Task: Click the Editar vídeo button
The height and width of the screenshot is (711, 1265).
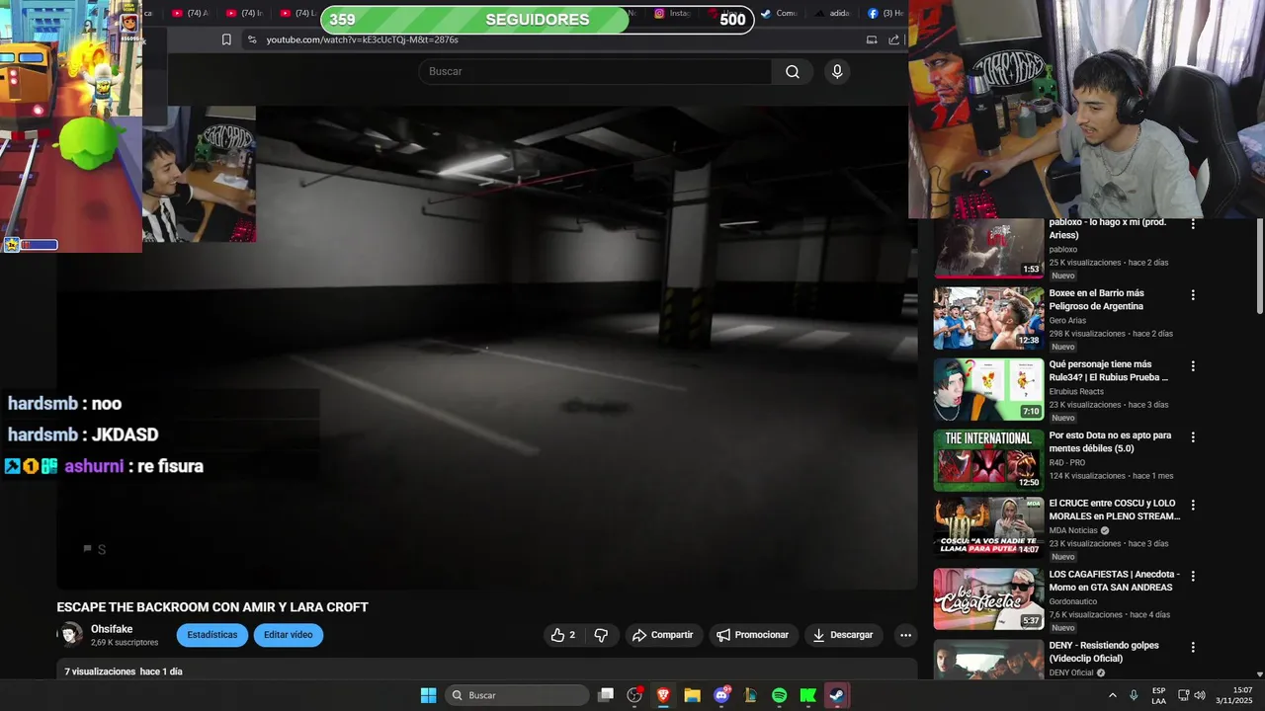Action: 289,635
